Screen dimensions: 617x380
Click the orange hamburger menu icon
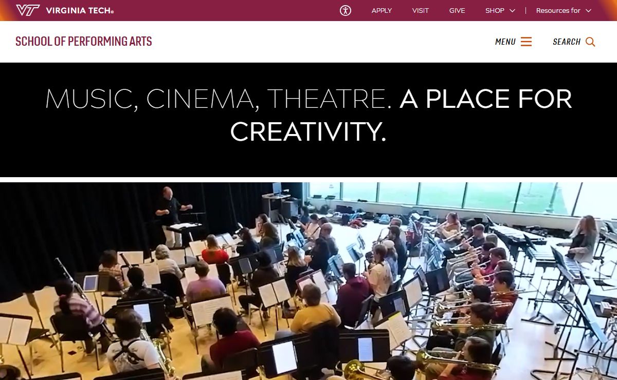click(x=526, y=42)
